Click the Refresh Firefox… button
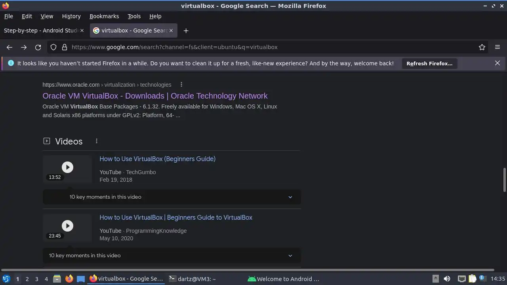The height and width of the screenshot is (285, 507). (x=429, y=63)
